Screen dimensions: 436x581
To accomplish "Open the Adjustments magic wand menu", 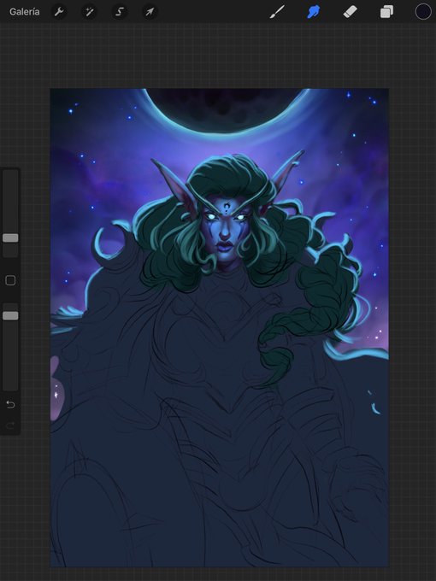I will pos(90,12).
